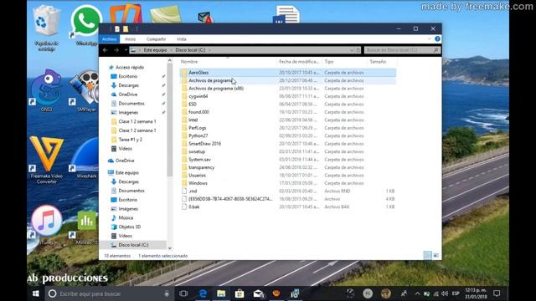
Task: Select OneDrive under Acceso rápido
Action: pyautogui.click(x=128, y=94)
